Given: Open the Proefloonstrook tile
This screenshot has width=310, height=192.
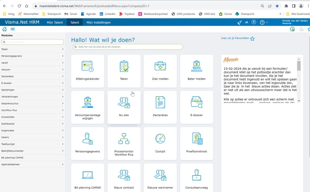Looking at the screenshot, I should pyautogui.click(x=196, y=144).
